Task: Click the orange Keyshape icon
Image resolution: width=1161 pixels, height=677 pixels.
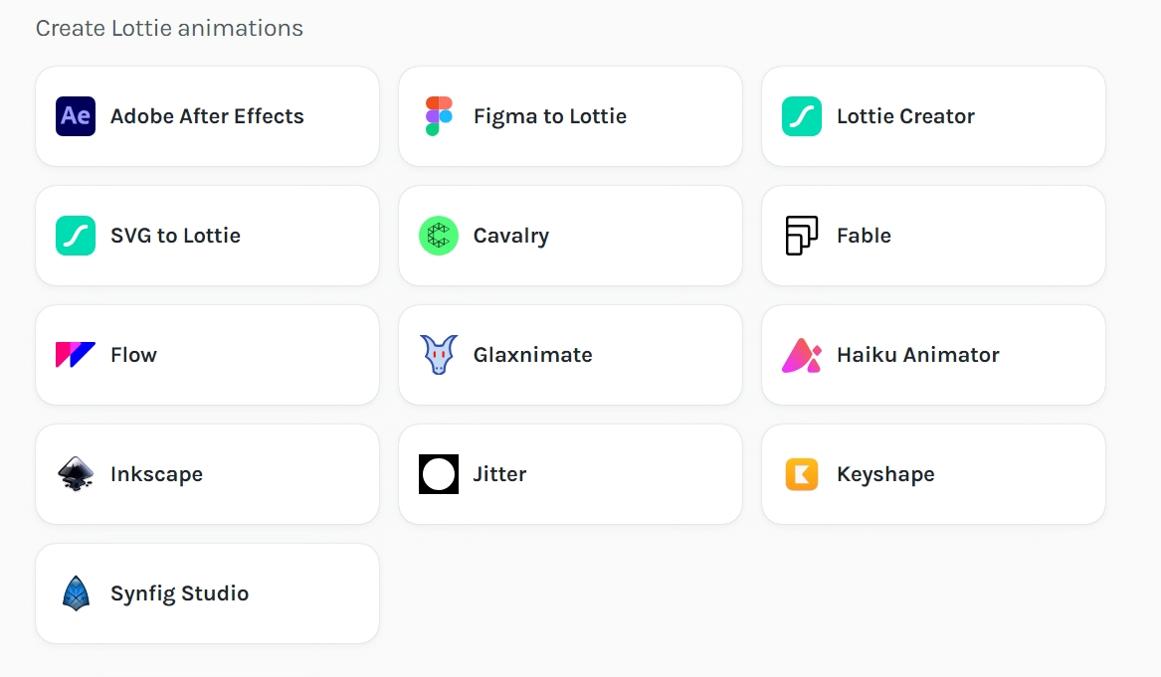Action: [802, 474]
